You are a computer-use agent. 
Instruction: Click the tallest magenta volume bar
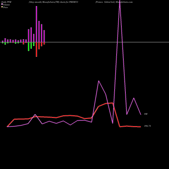click(37, 24)
